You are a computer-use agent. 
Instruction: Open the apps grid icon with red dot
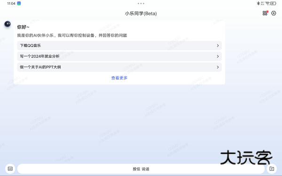(x=265, y=13)
